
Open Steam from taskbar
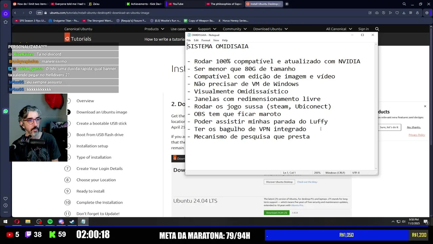(72, 222)
